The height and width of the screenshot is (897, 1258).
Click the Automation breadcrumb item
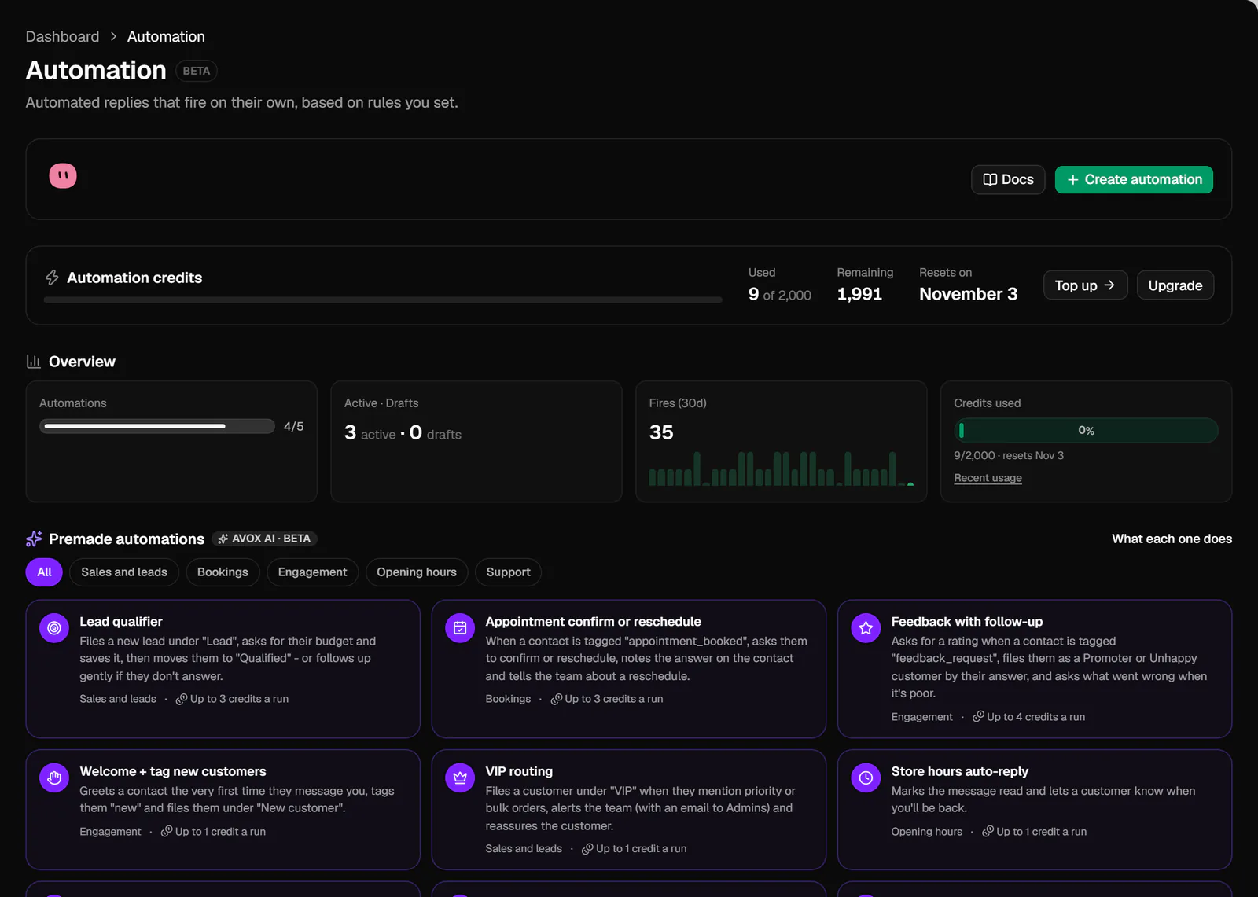[166, 37]
